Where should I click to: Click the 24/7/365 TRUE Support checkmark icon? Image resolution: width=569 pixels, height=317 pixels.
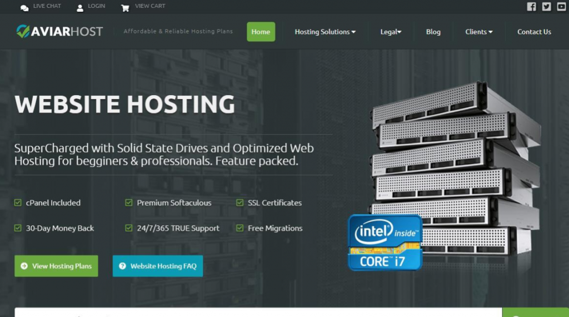[x=129, y=228]
